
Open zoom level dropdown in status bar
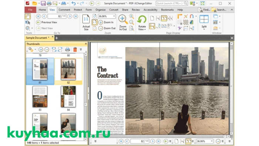(211, 141)
